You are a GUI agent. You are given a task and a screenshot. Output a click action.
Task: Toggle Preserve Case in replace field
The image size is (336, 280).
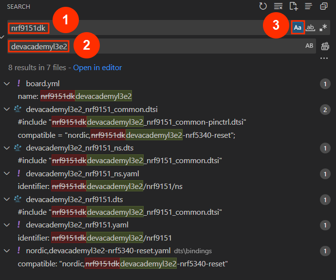tap(309, 46)
